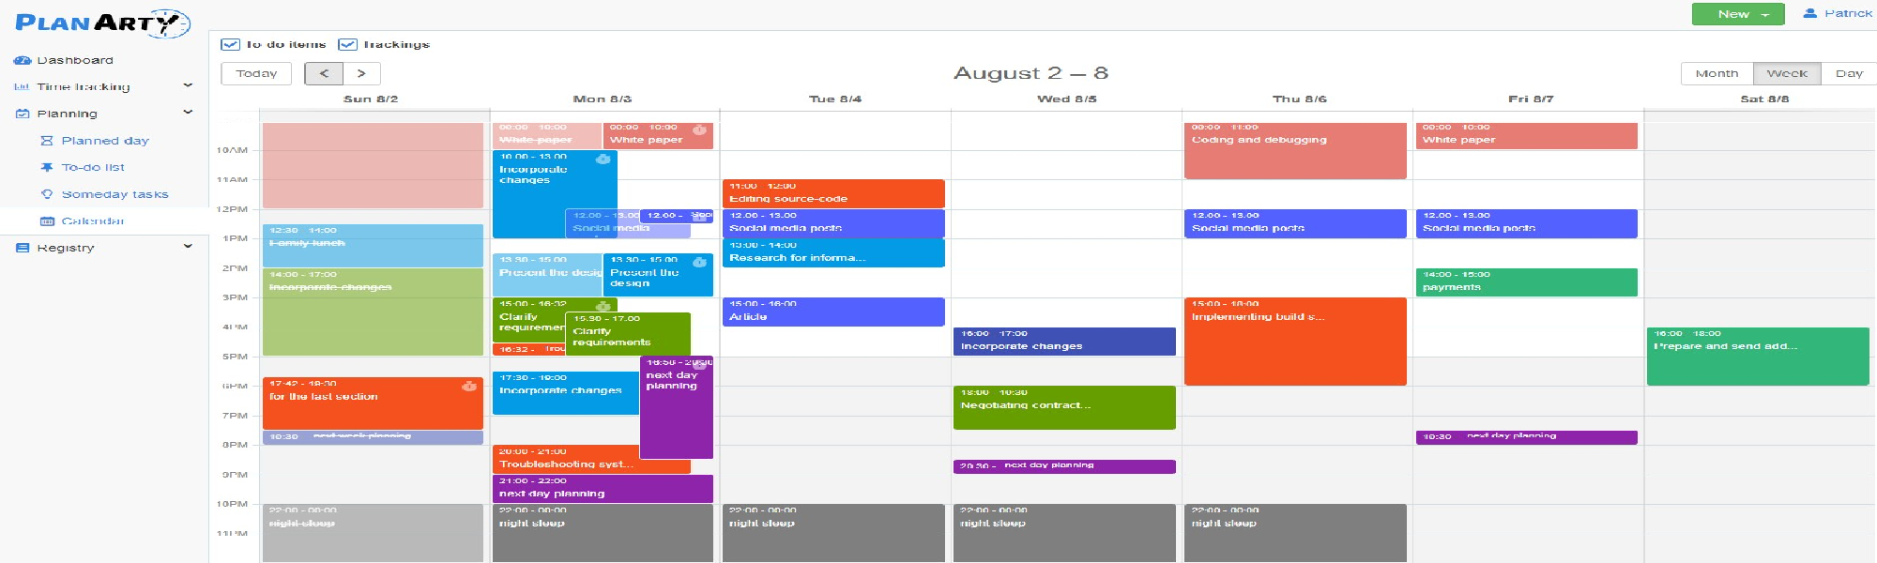This screenshot has width=1877, height=563.
Task: Click the Registry icon in sidebar
Action: pos(23,248)
